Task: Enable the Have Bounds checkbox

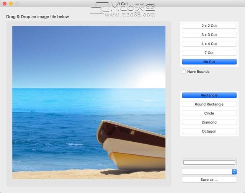Action: click(x=184, y=72)
